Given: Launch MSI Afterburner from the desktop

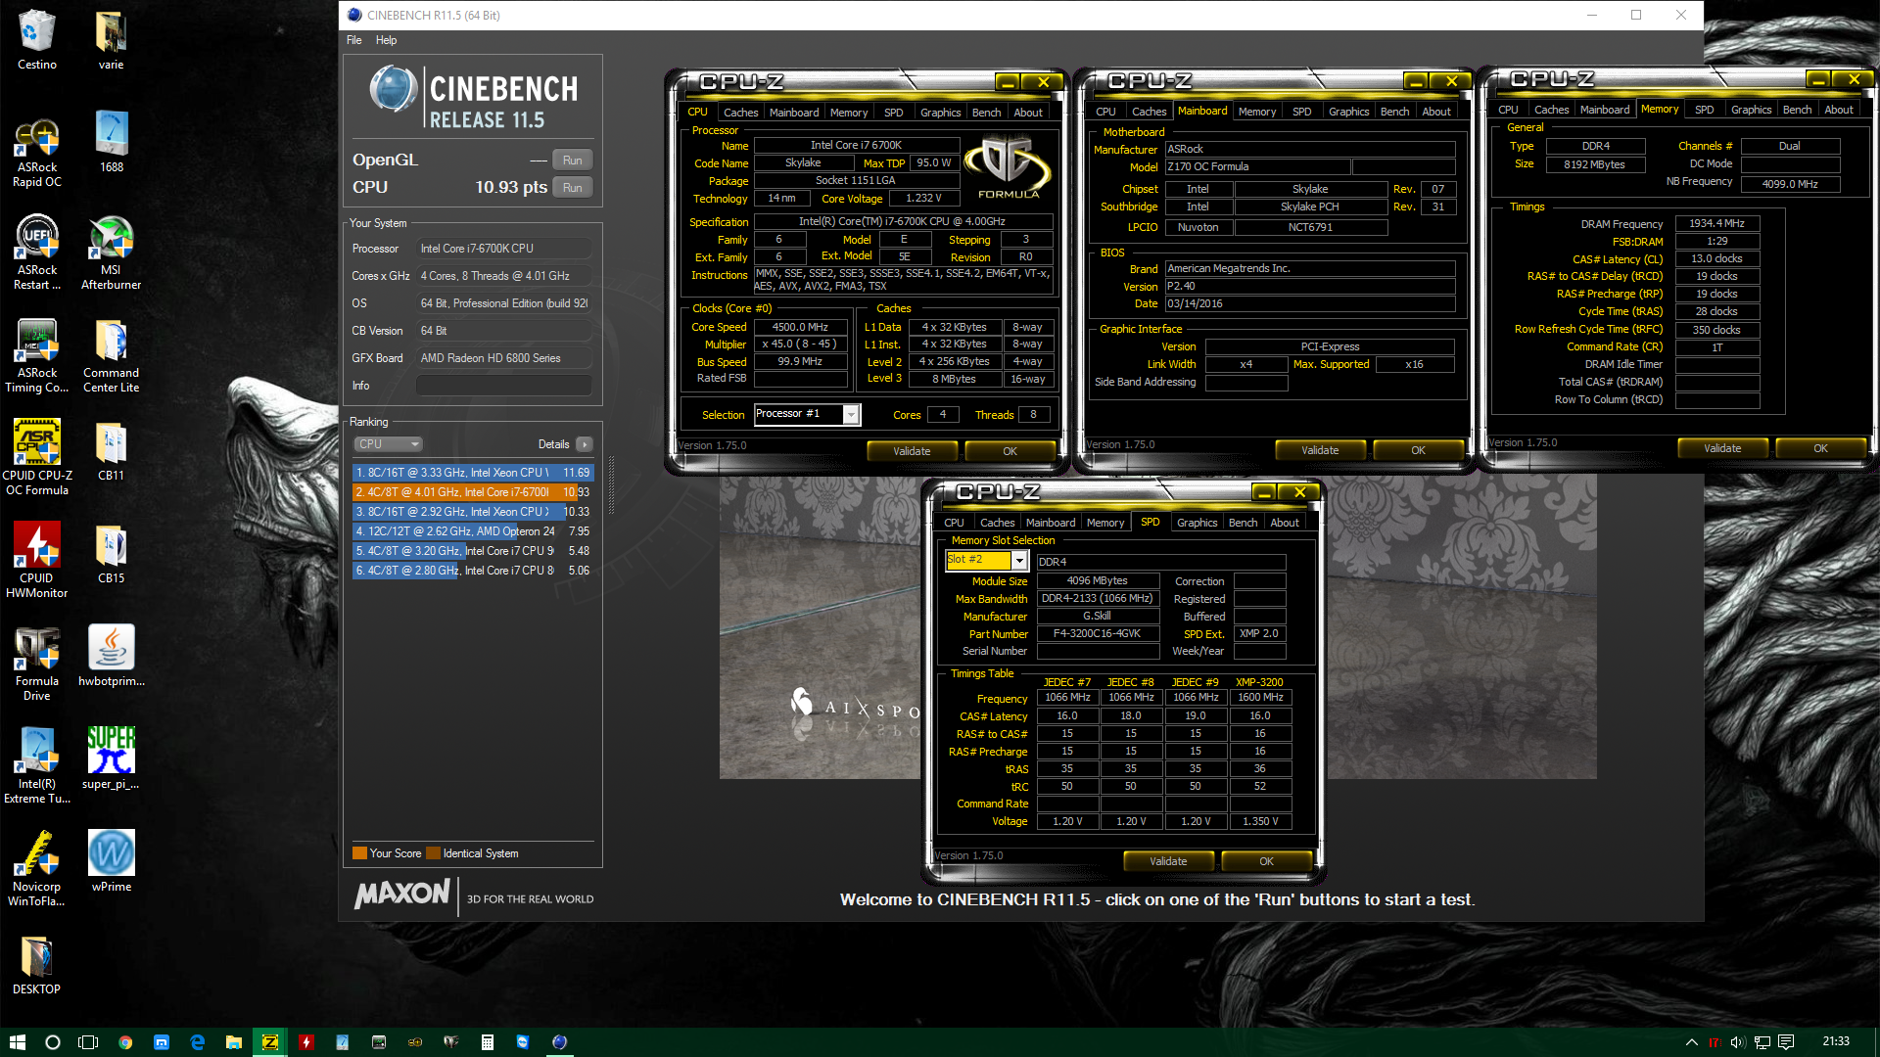Looking at the screenshot, I should click(x=111, y=253).
